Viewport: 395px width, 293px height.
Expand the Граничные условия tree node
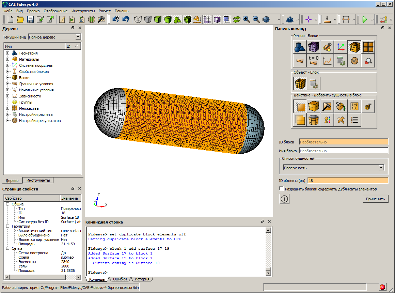7,84
